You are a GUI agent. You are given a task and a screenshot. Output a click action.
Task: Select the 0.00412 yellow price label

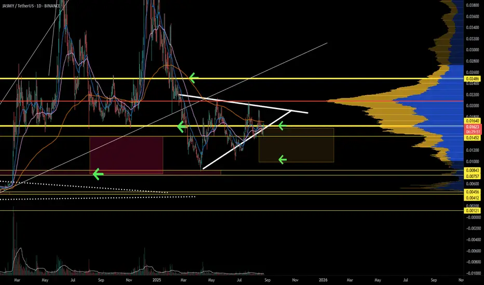point(473,198)
